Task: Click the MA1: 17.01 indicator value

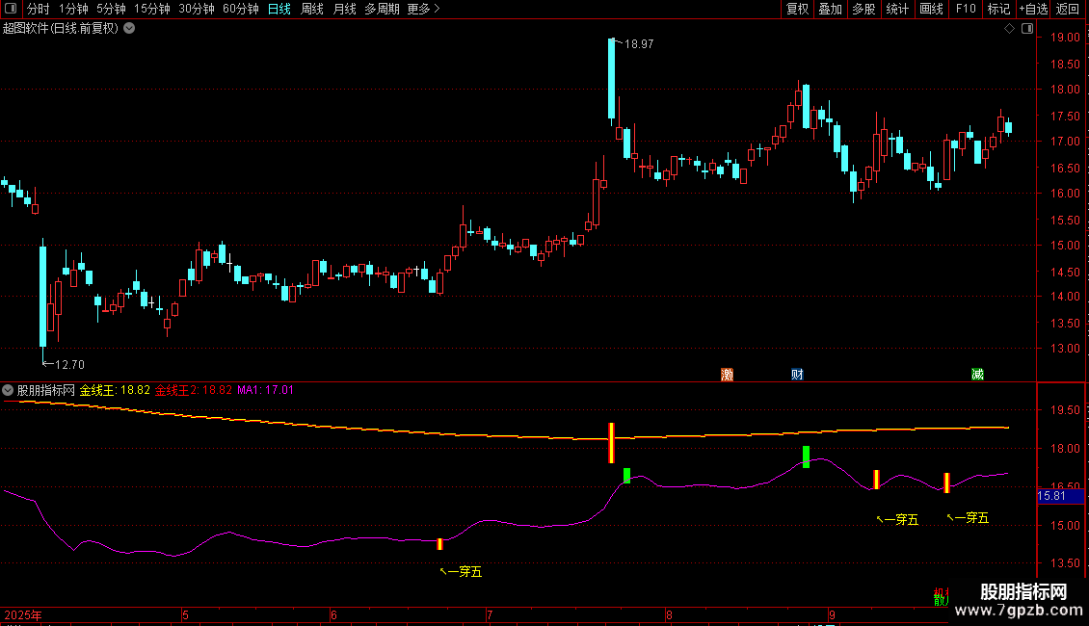Action: pyautogui.click(x=265, y=390)
